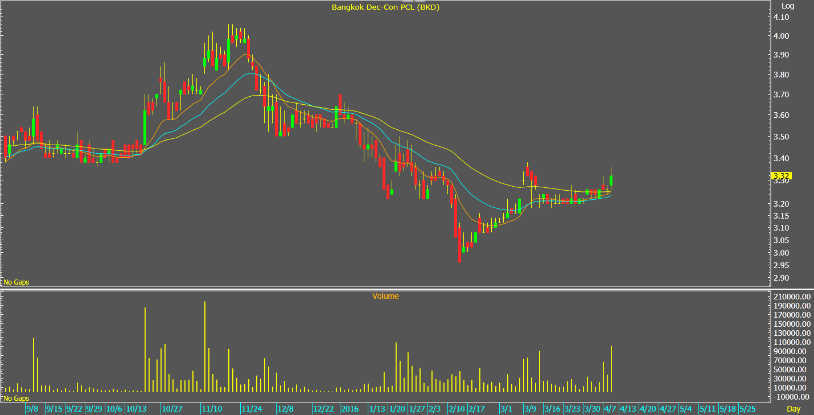814x415 pixels.
Task: Click the 5/11 date marker
Action: point(708,409)
